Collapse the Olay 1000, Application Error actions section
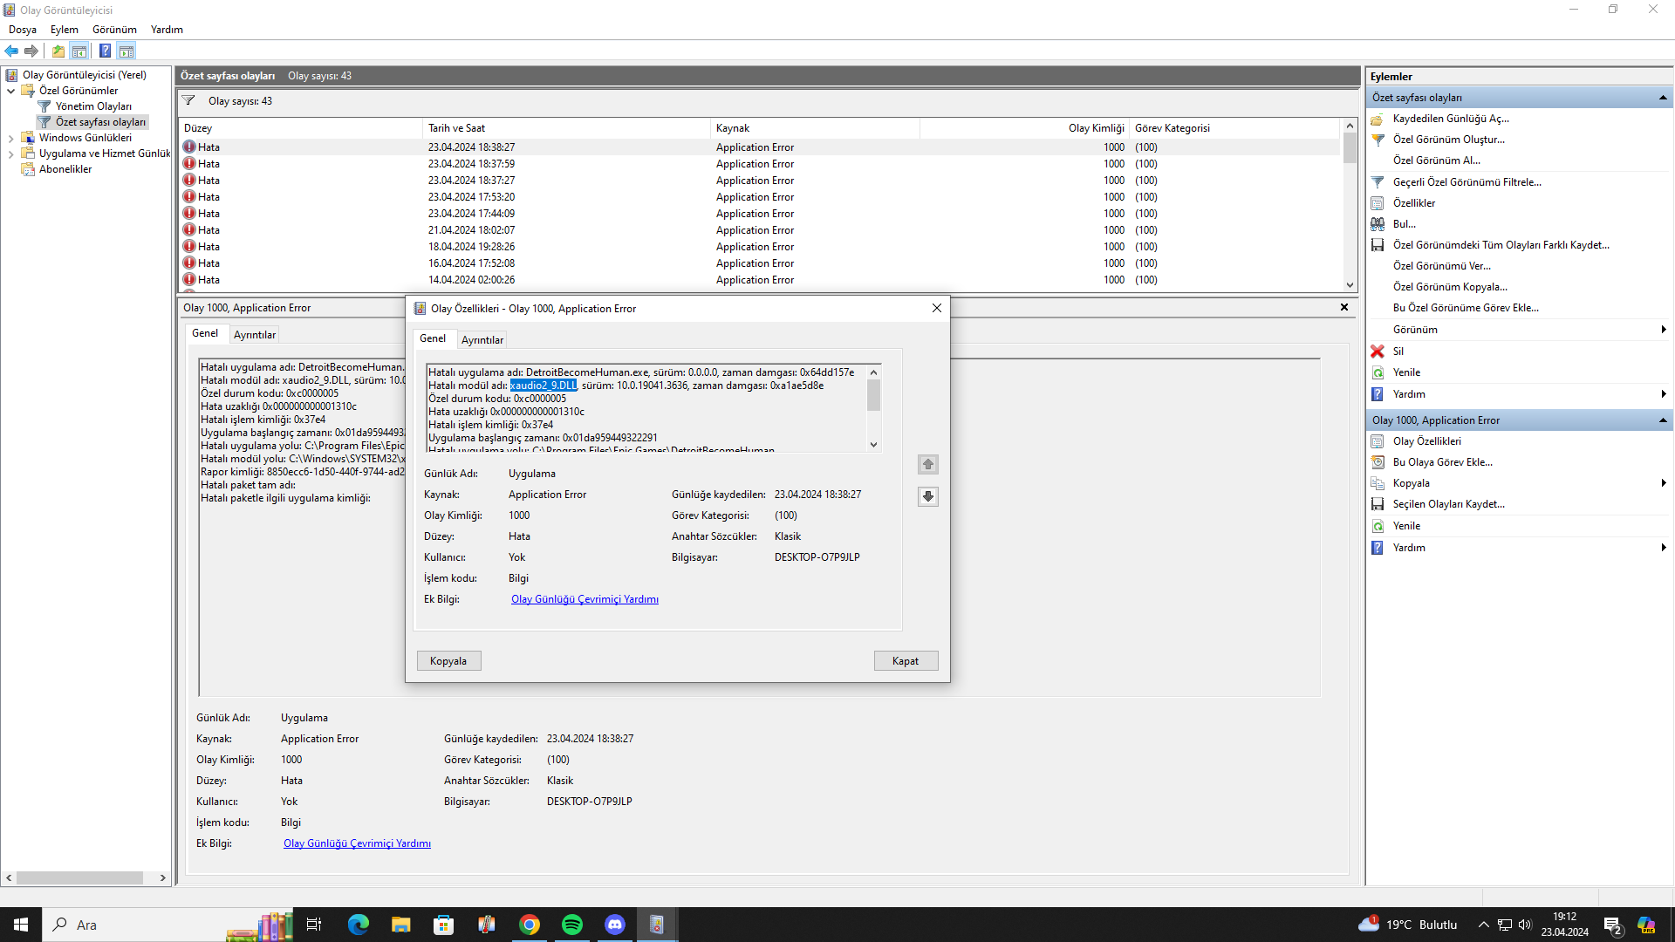This screenshot has width=1675, height=942. [x=1663, y=420]
